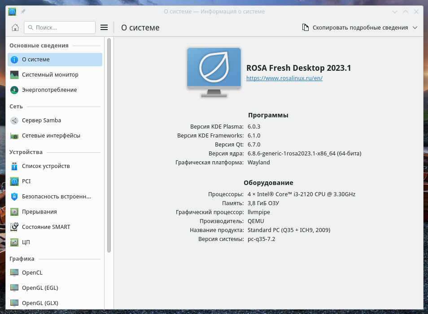Open Состояние SMART page
Screen dimensions: 428x314
pos(55,227)
